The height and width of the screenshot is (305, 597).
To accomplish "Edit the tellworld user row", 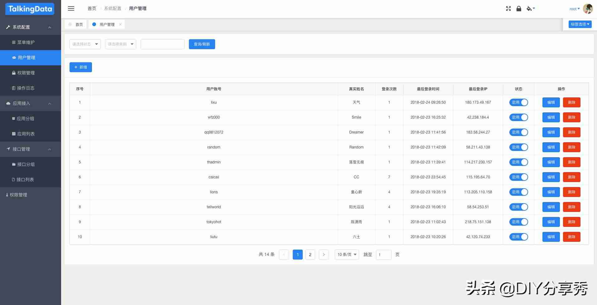I will tap(551, 207).
